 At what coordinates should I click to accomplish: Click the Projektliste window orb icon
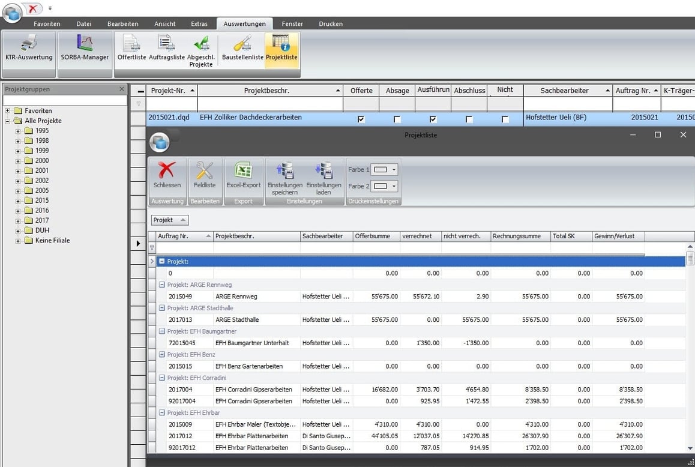[x=160, y=142]
